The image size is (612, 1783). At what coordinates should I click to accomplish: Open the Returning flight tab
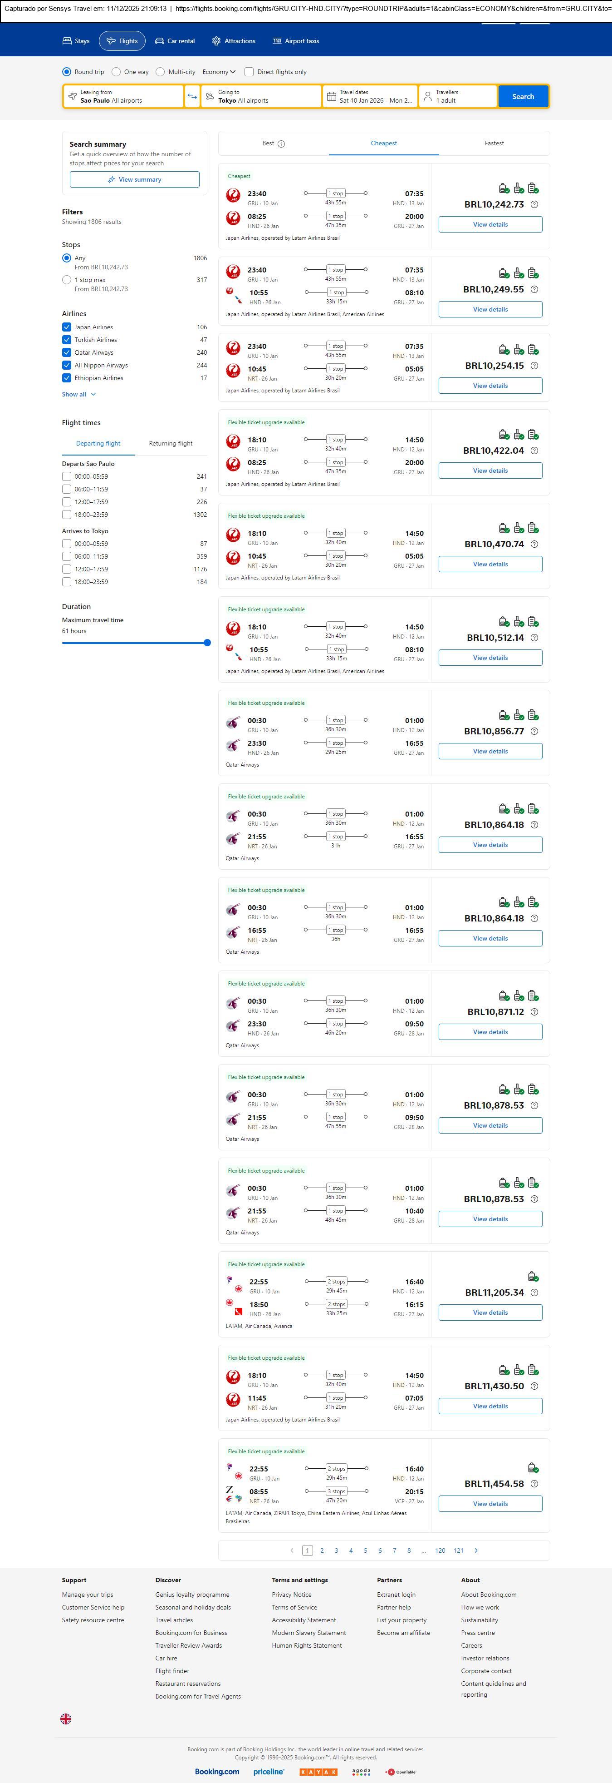171,444
